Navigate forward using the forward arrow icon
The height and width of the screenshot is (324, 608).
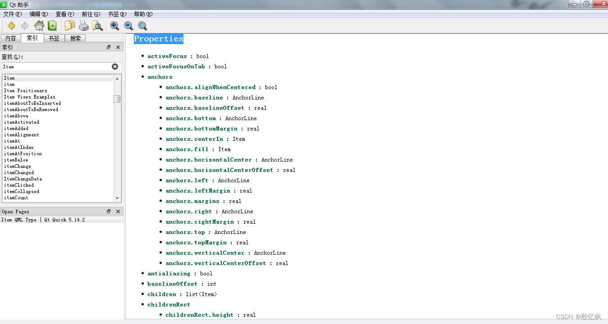coord(25,26)
